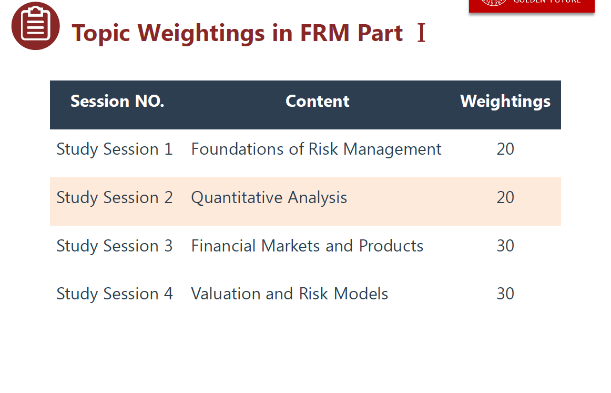
Task: Click the red clipboard icon
Action: pos(36,26)
